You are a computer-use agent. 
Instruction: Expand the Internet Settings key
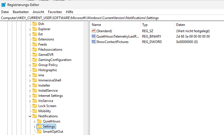coord(30,96)
